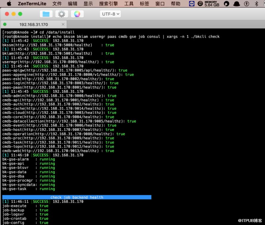The image size is (265, 225).
Task: Open the ZenTermLite application menu
Action: pos(32,4)
